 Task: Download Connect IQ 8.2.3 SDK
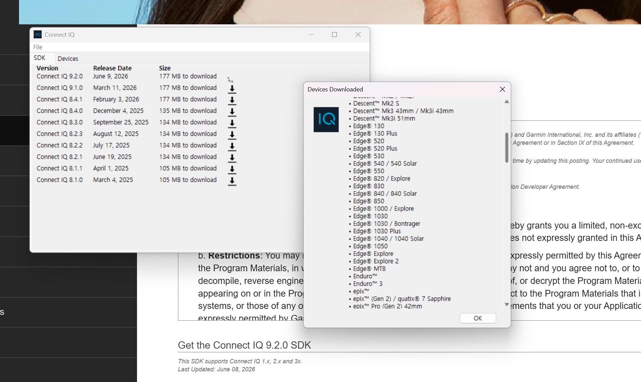click(232, 135)
